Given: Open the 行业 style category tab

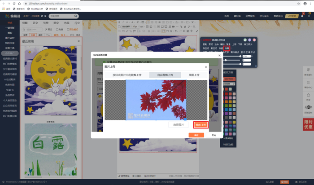Looking at the screenshot, I should tap(77, 23).
